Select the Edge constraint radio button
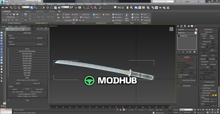 (208, 36)
